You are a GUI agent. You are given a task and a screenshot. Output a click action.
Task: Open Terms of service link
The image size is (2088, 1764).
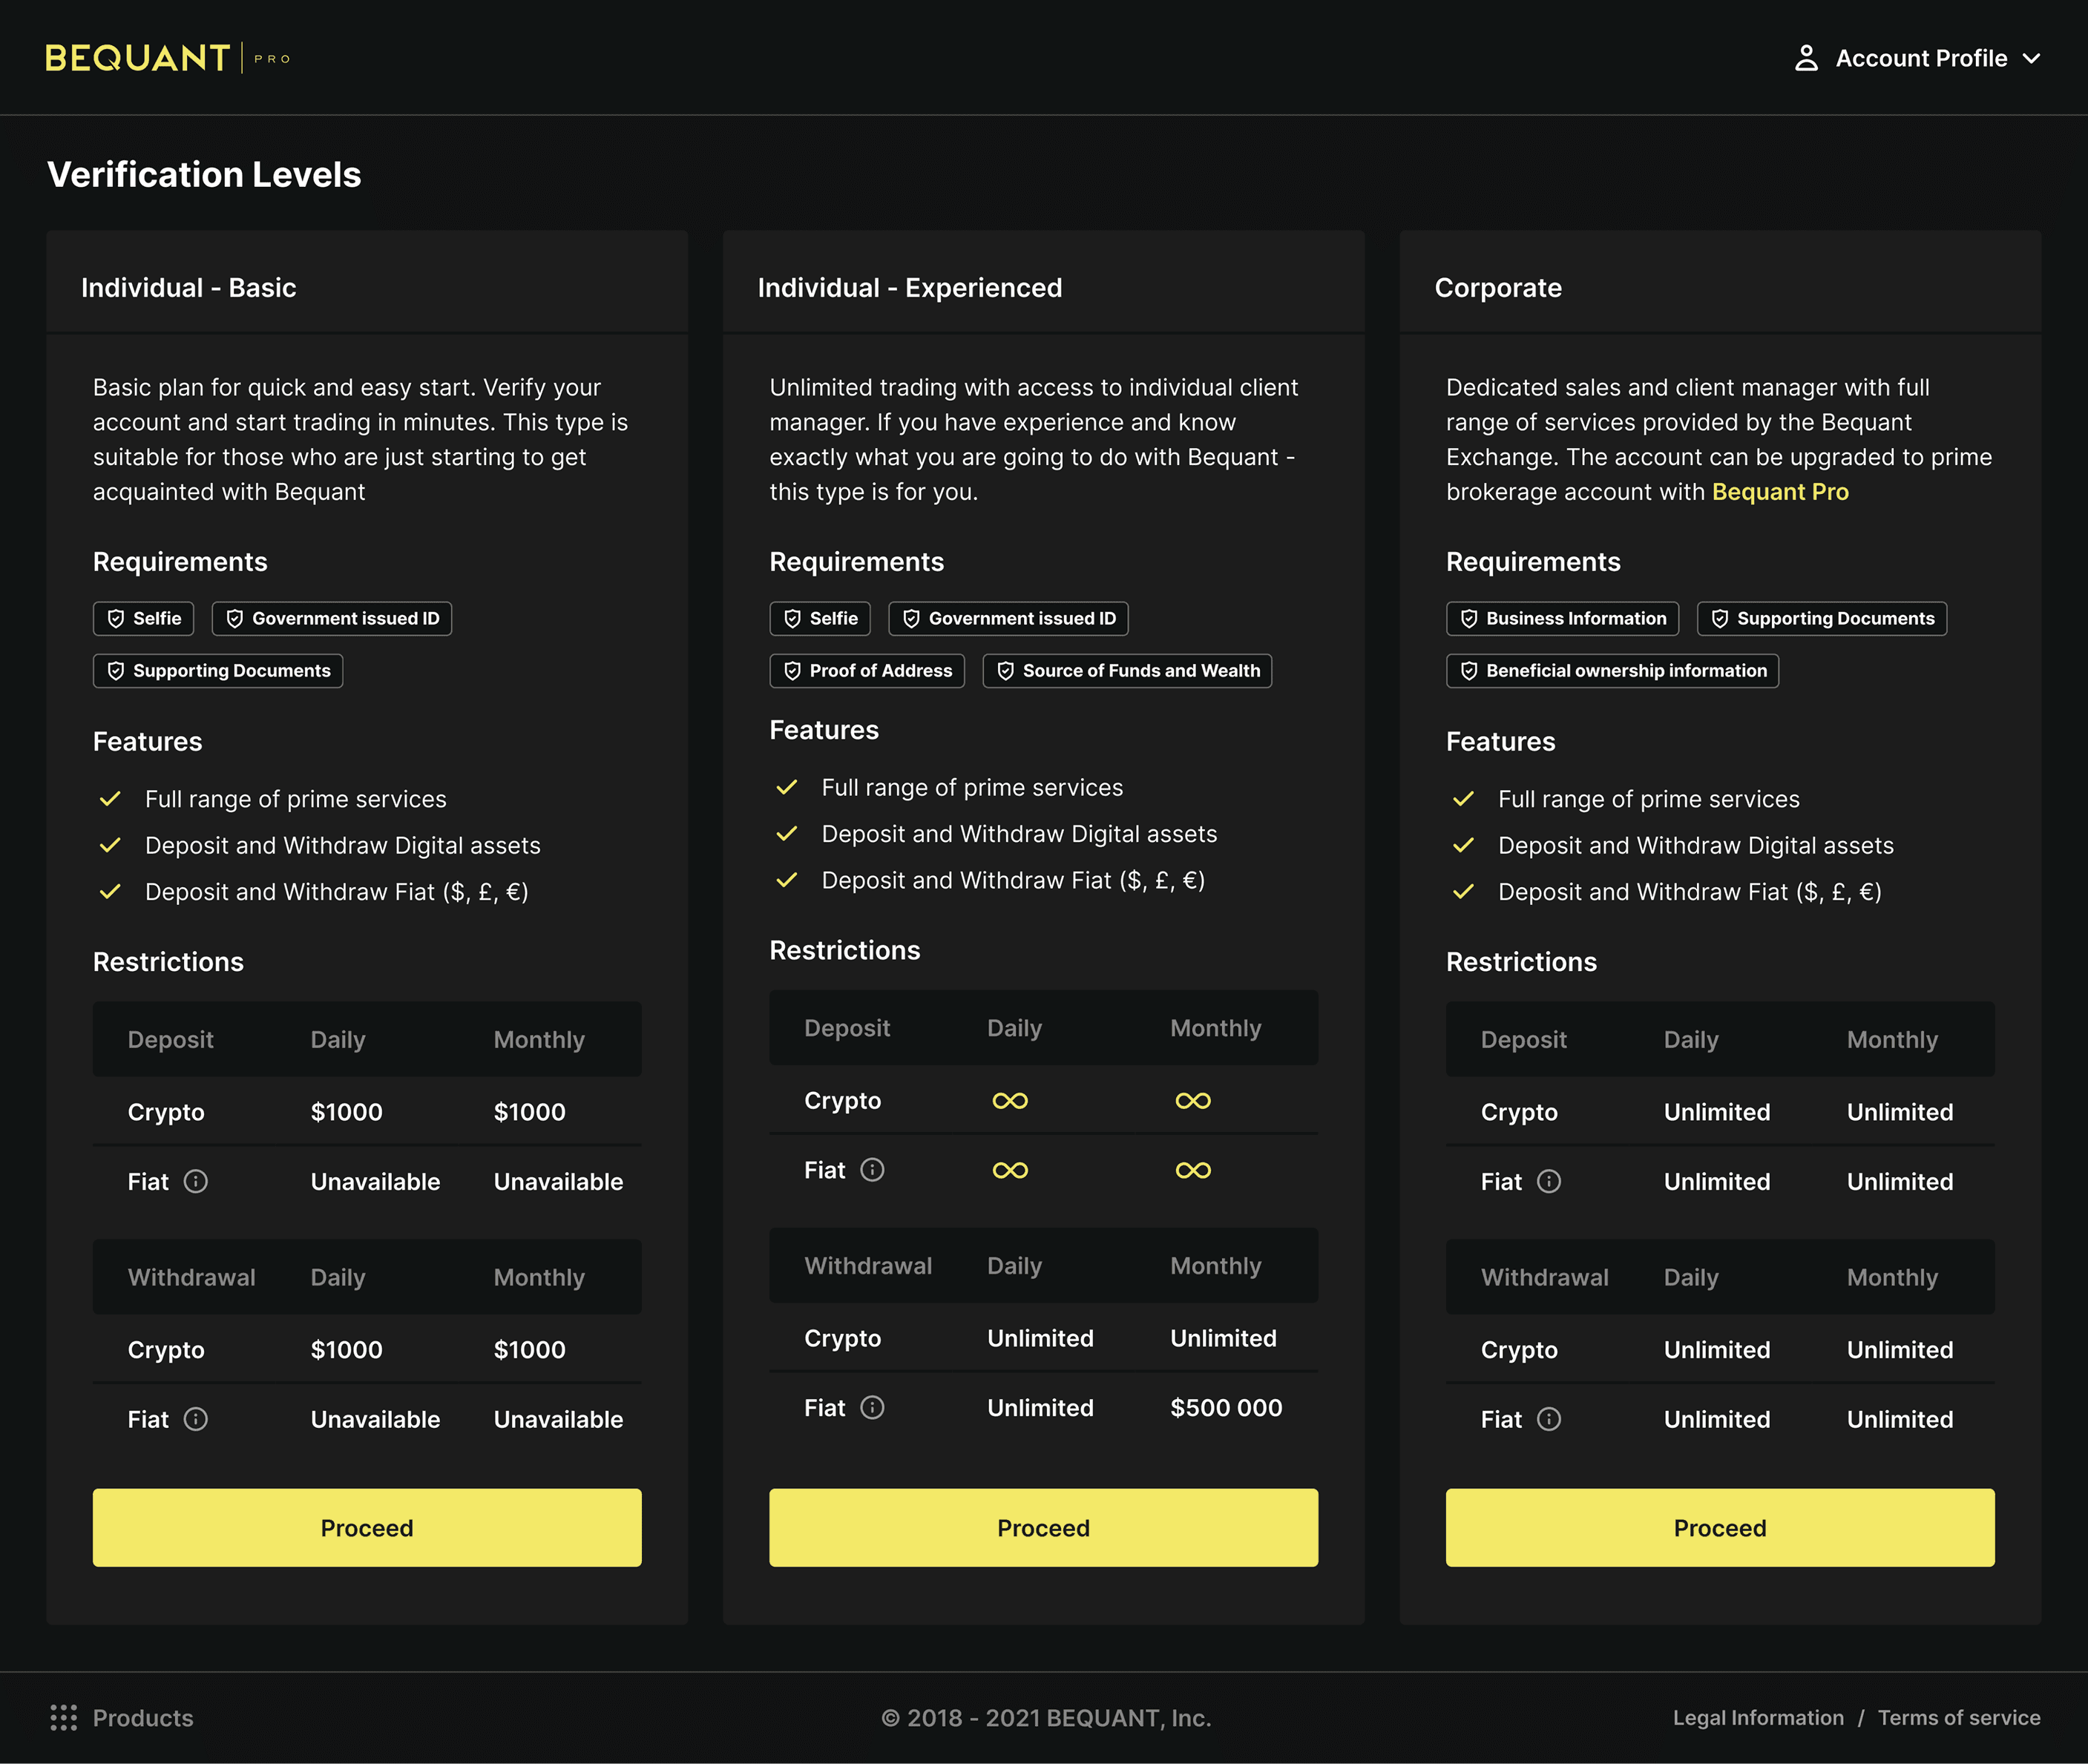(1958, 1717)
